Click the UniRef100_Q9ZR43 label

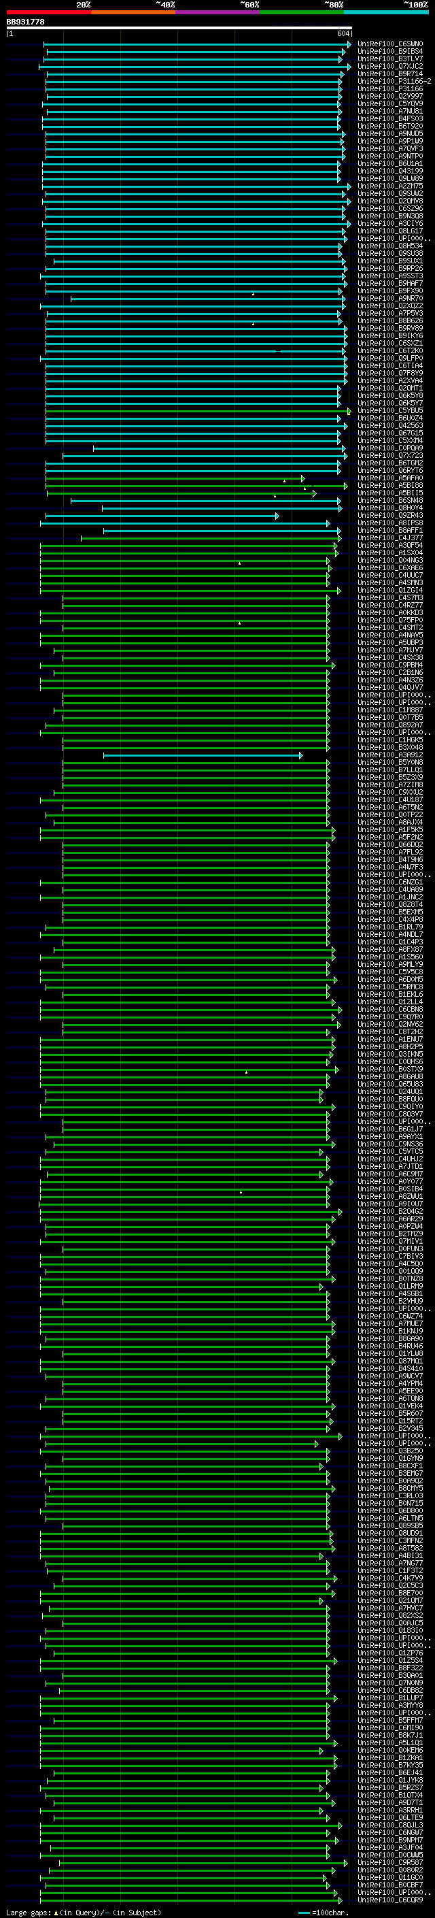pyautogui.click(x=390, y=515)
